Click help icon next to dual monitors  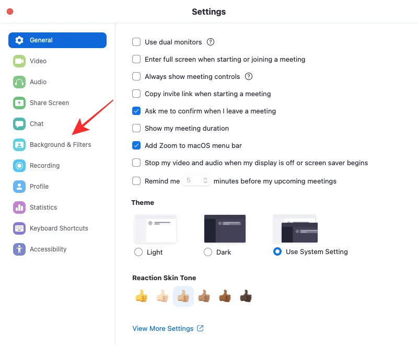[x=211, y=42]
